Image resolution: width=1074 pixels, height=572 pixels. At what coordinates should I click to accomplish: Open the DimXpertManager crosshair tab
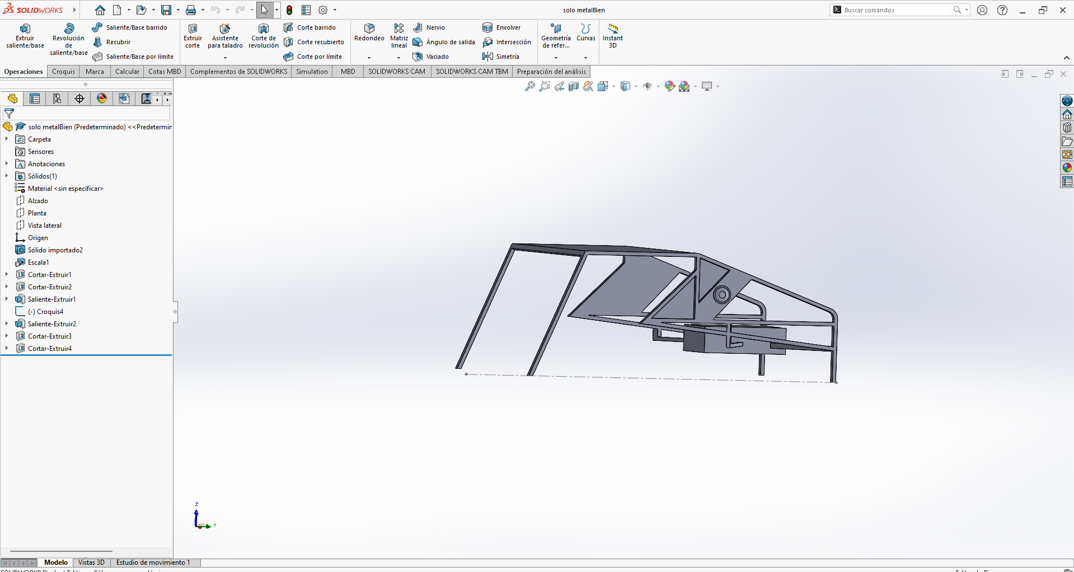pos(79,99)
